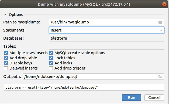Image resolution: width=169 pixels, height=104 pixels.
Task: Click the Databases field showing platform
Action: (106, 38)
